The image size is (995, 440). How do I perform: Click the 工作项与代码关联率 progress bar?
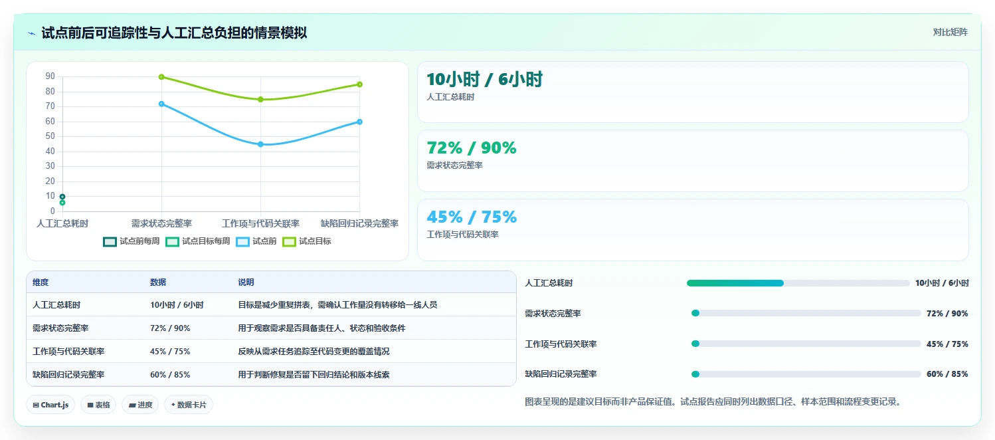(806, 344)
